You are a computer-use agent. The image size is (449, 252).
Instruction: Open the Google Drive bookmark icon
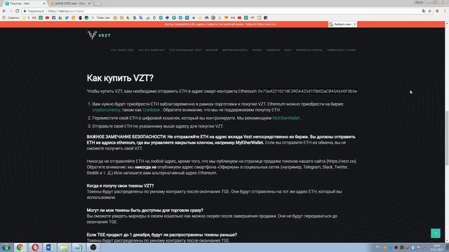point(60,17)
